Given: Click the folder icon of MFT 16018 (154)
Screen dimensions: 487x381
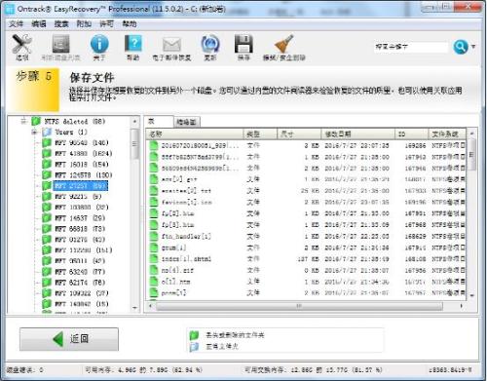Looking at the screenshot, I should point(47,165).
